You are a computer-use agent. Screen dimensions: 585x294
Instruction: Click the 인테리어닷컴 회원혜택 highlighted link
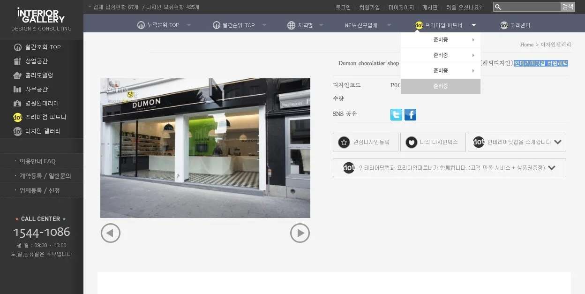pos(541,63)
